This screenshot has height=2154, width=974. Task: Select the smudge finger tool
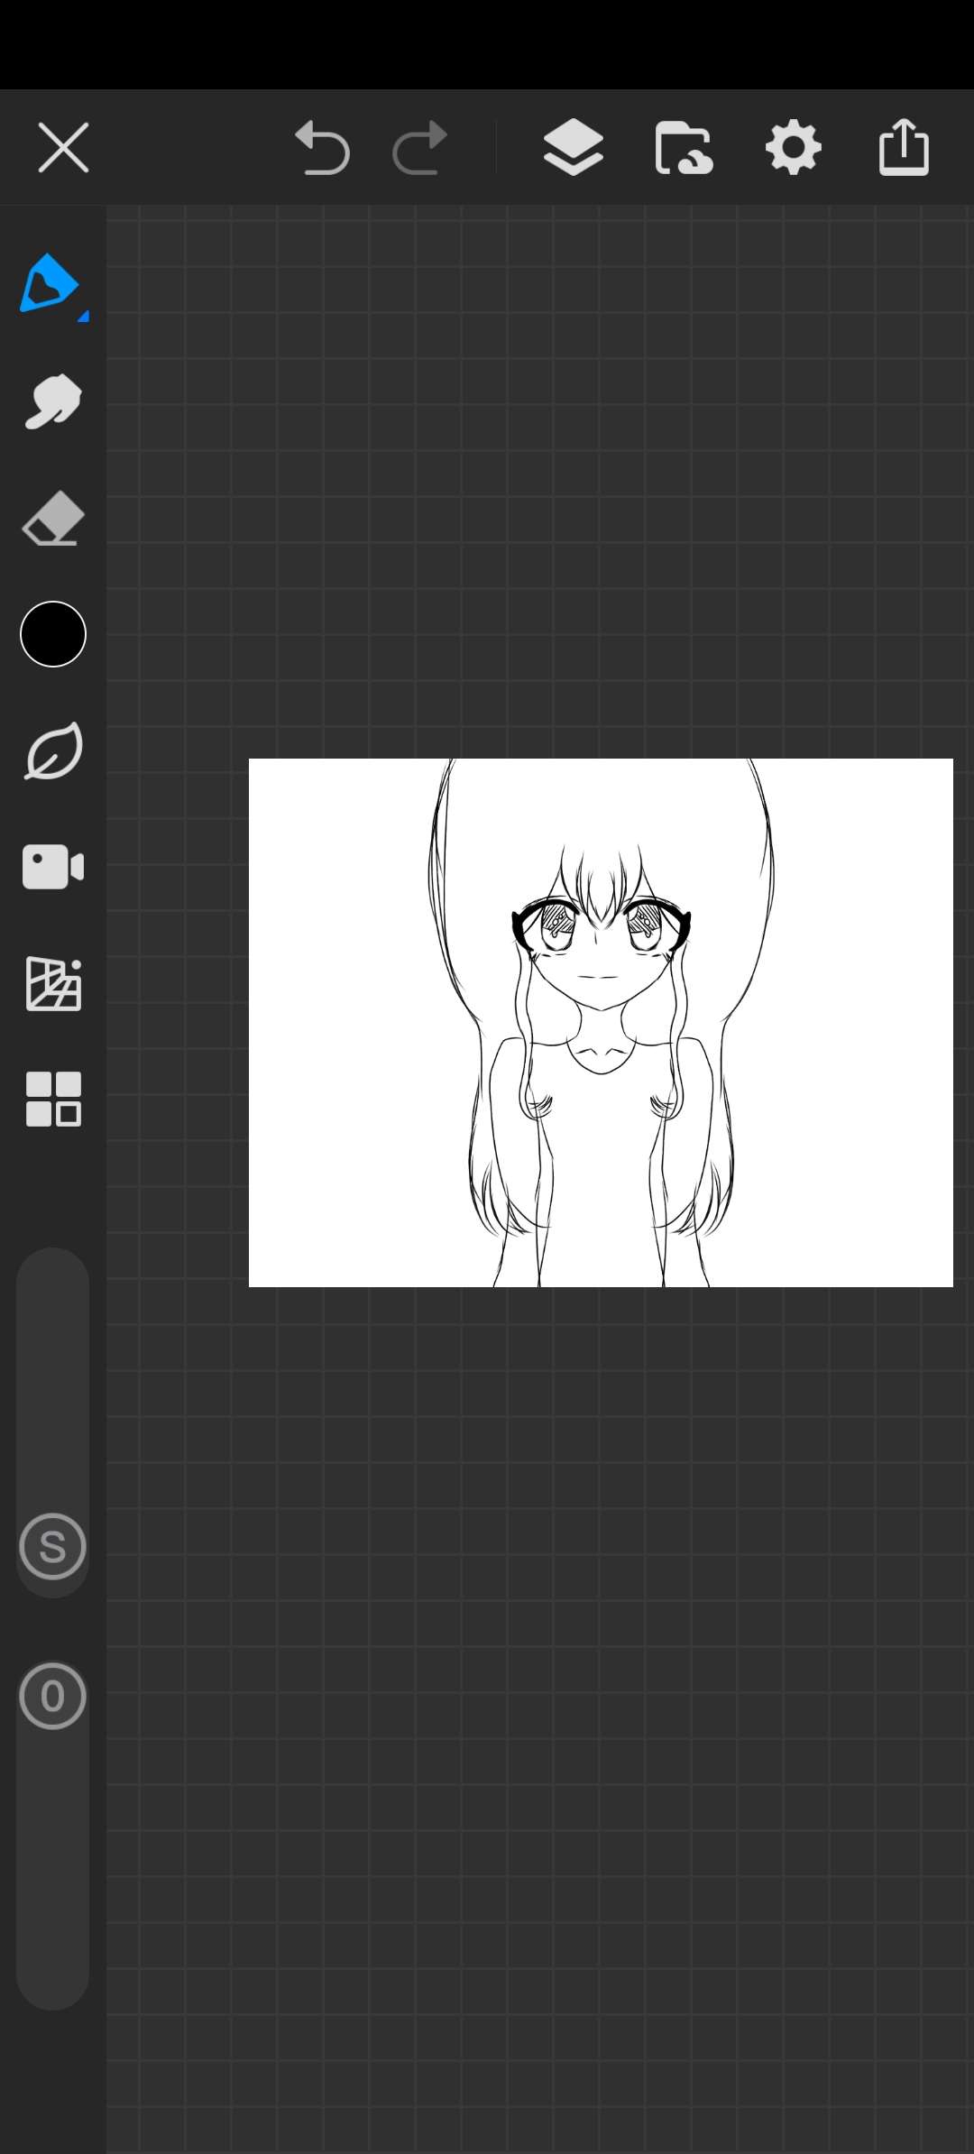pos(53,400)
